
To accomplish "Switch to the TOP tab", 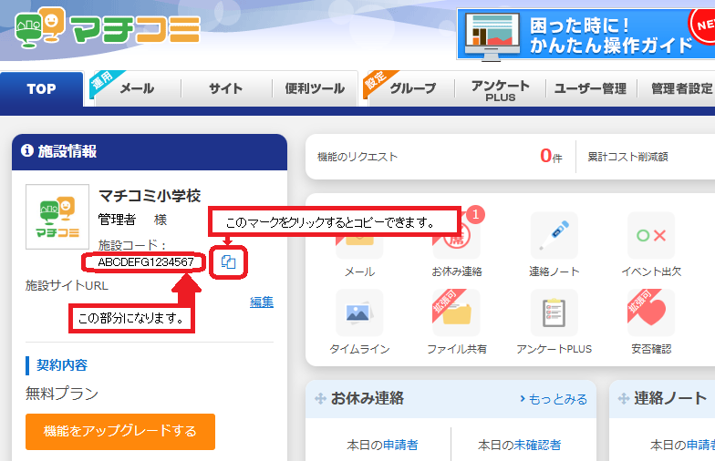I will [41, 89].
